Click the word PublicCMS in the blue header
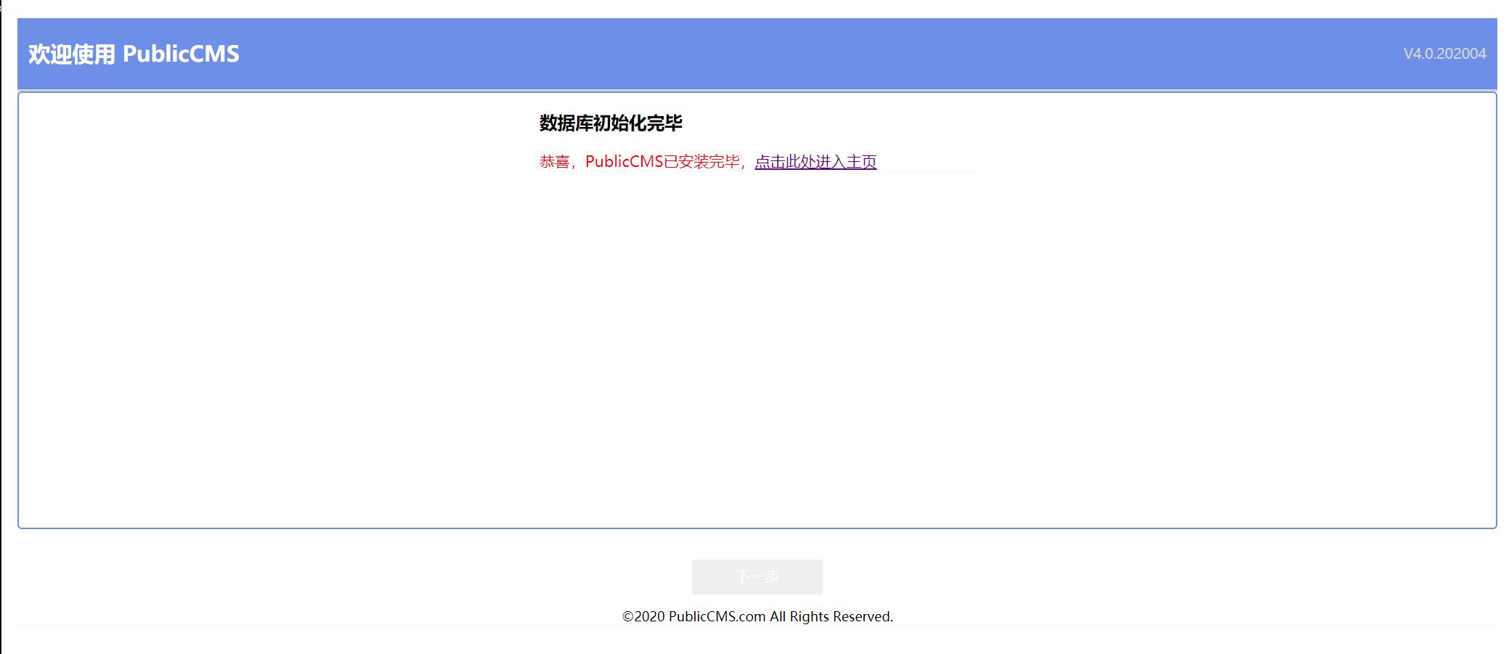This screenshot has width=1509, height=654. (181, 54)
